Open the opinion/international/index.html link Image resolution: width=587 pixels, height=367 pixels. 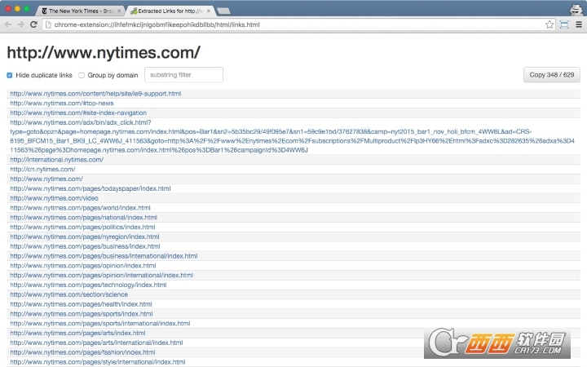click(x=102, y=276)
